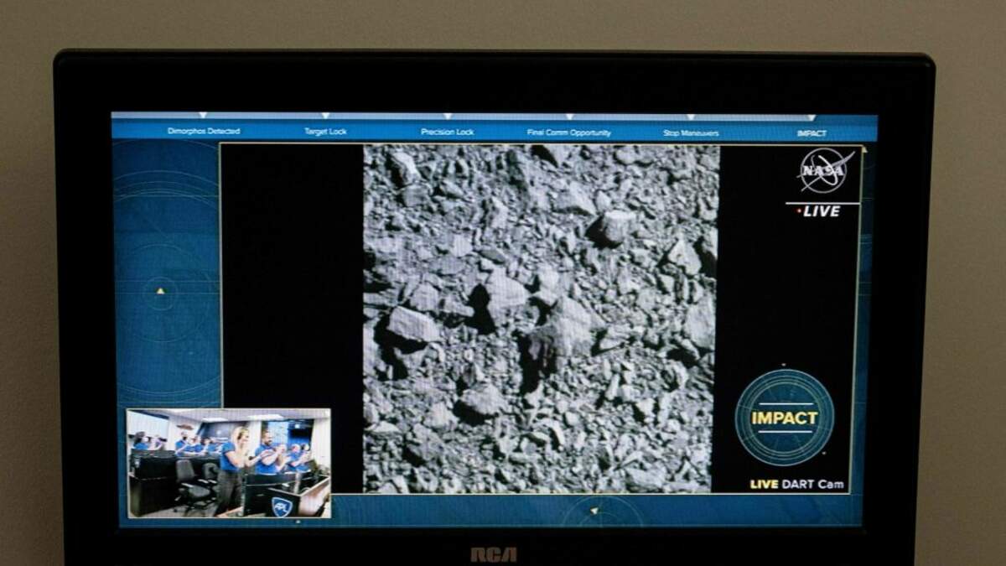Click the circular IMPACT badge
The height and width of the screenshot is (566, 1006).
(784, 418)
